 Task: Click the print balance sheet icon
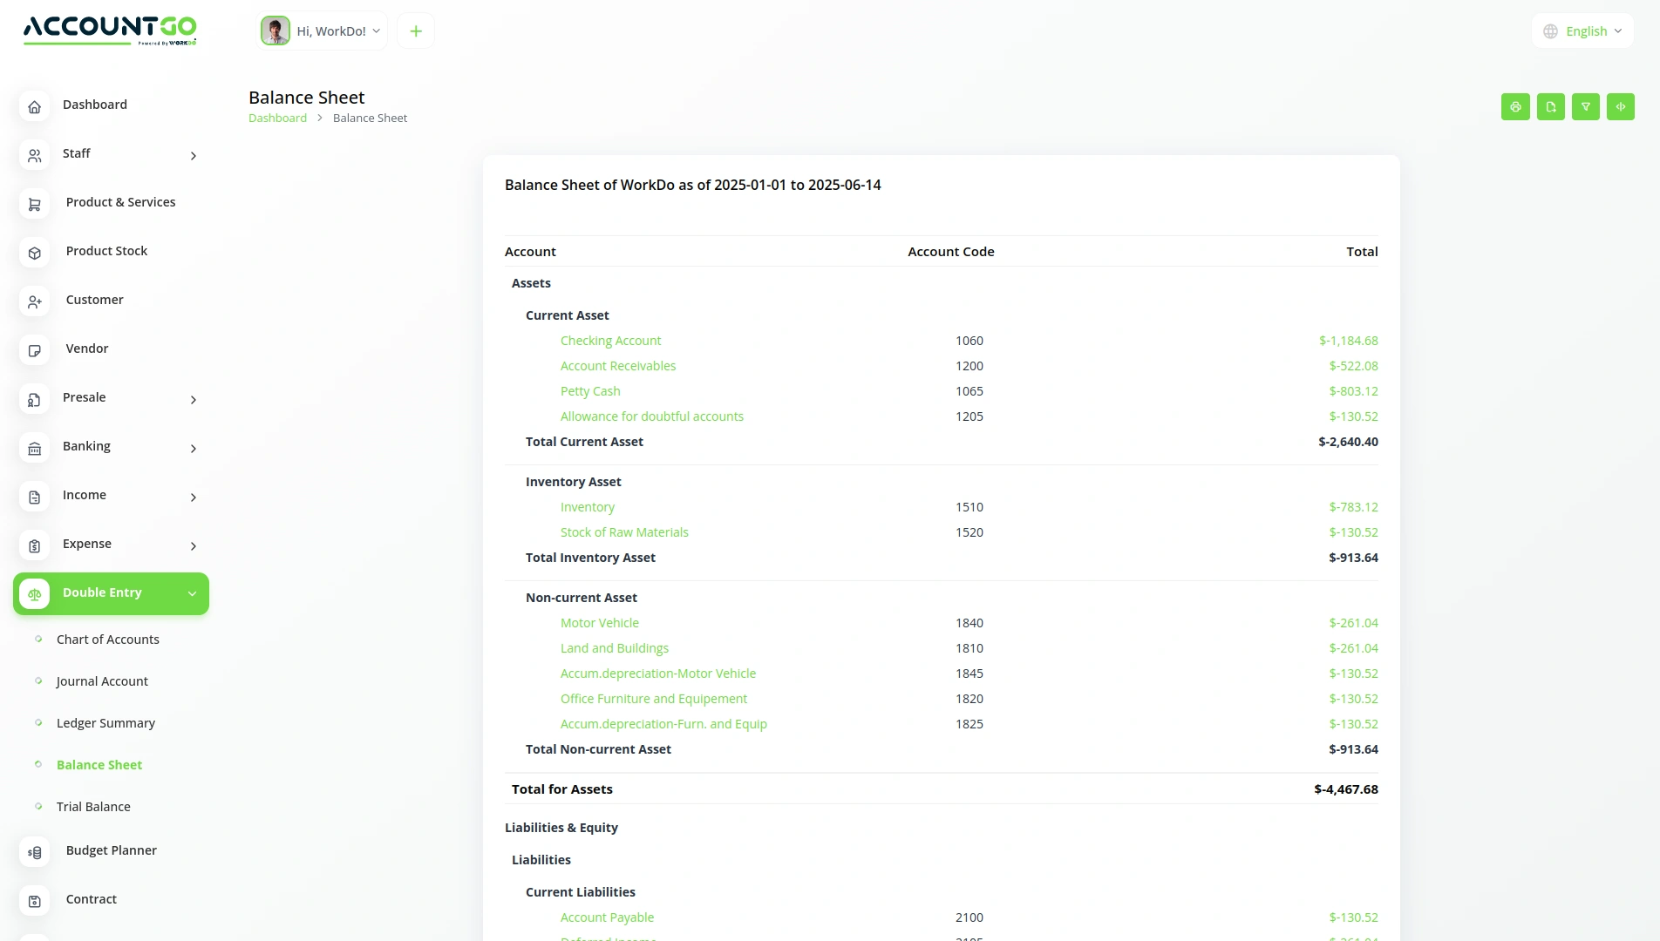coord(1515,106)
